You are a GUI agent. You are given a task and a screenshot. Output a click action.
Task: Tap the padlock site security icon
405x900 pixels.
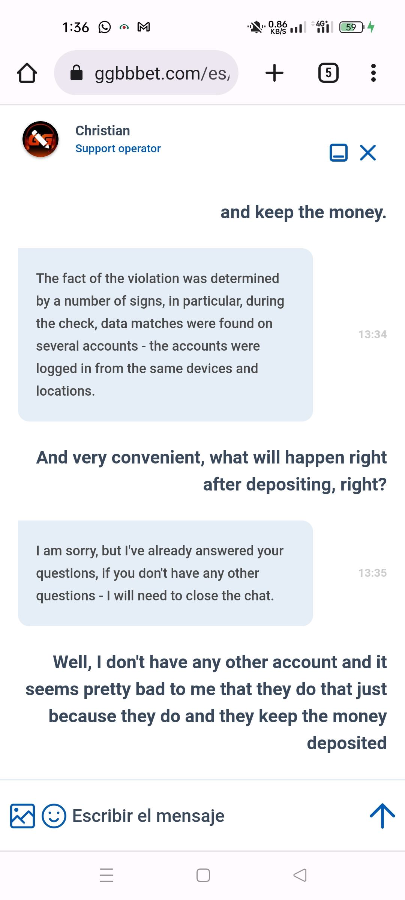(76, 73)
